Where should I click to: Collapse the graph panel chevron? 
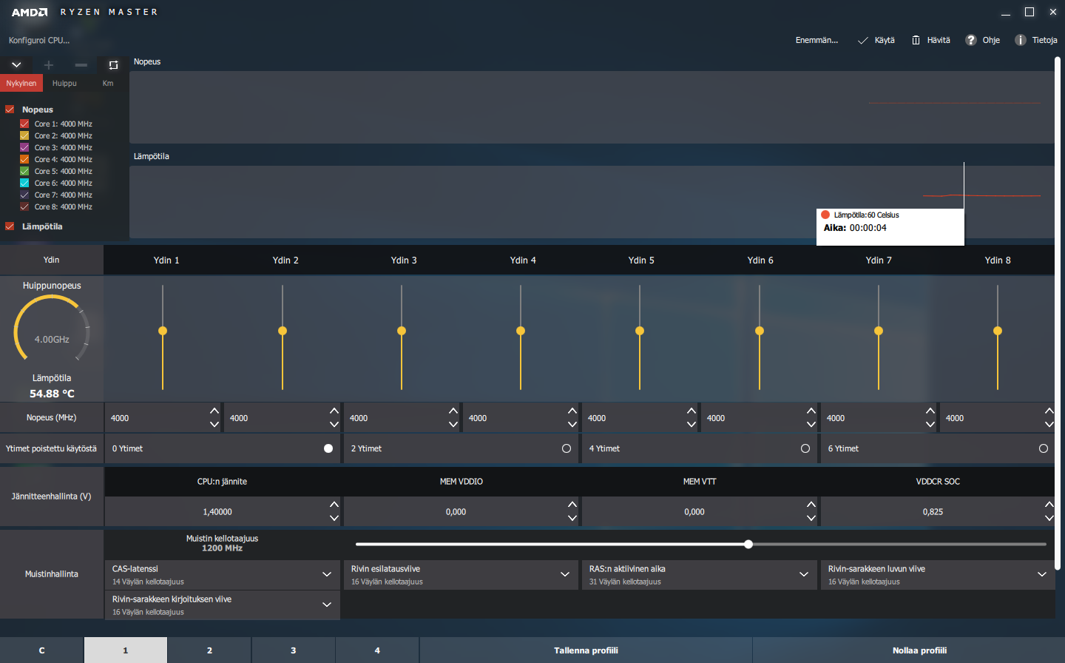pos(16,65)
